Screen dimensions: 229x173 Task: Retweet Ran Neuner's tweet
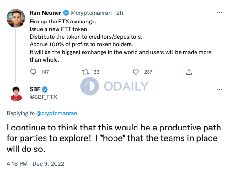pos(85,72)
